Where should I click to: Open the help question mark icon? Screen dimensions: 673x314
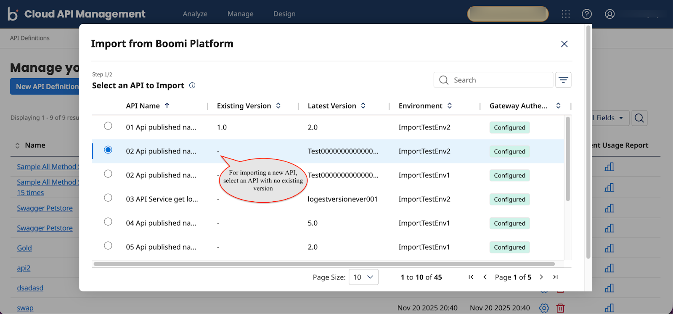[587, 14]
